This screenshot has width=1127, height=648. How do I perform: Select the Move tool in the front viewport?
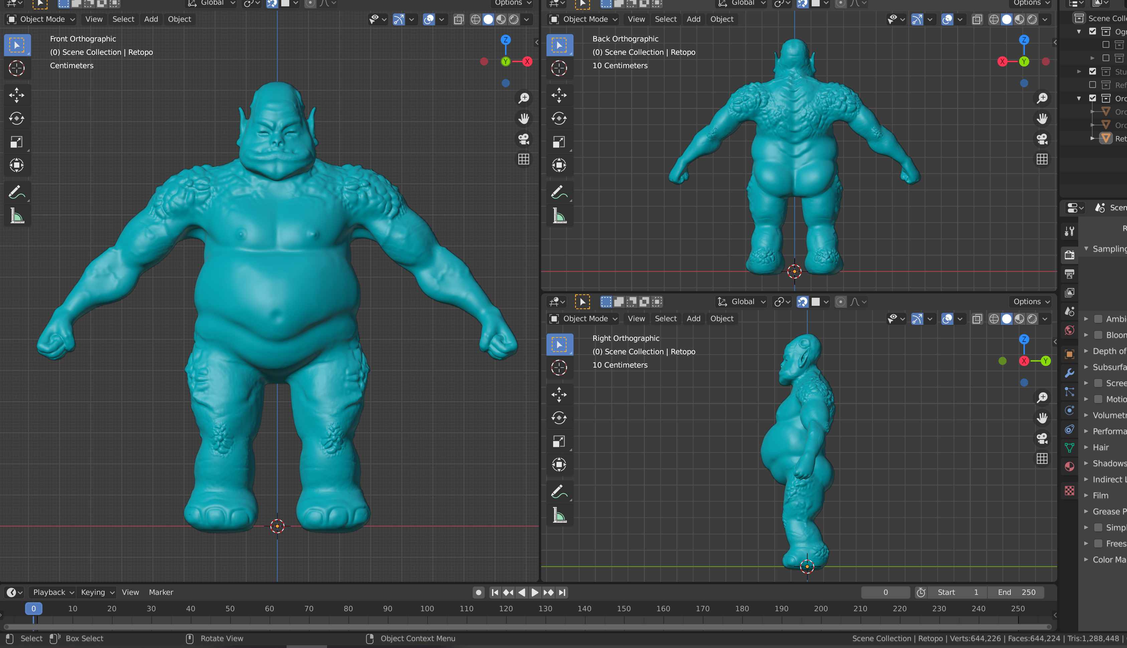(17, 95)
